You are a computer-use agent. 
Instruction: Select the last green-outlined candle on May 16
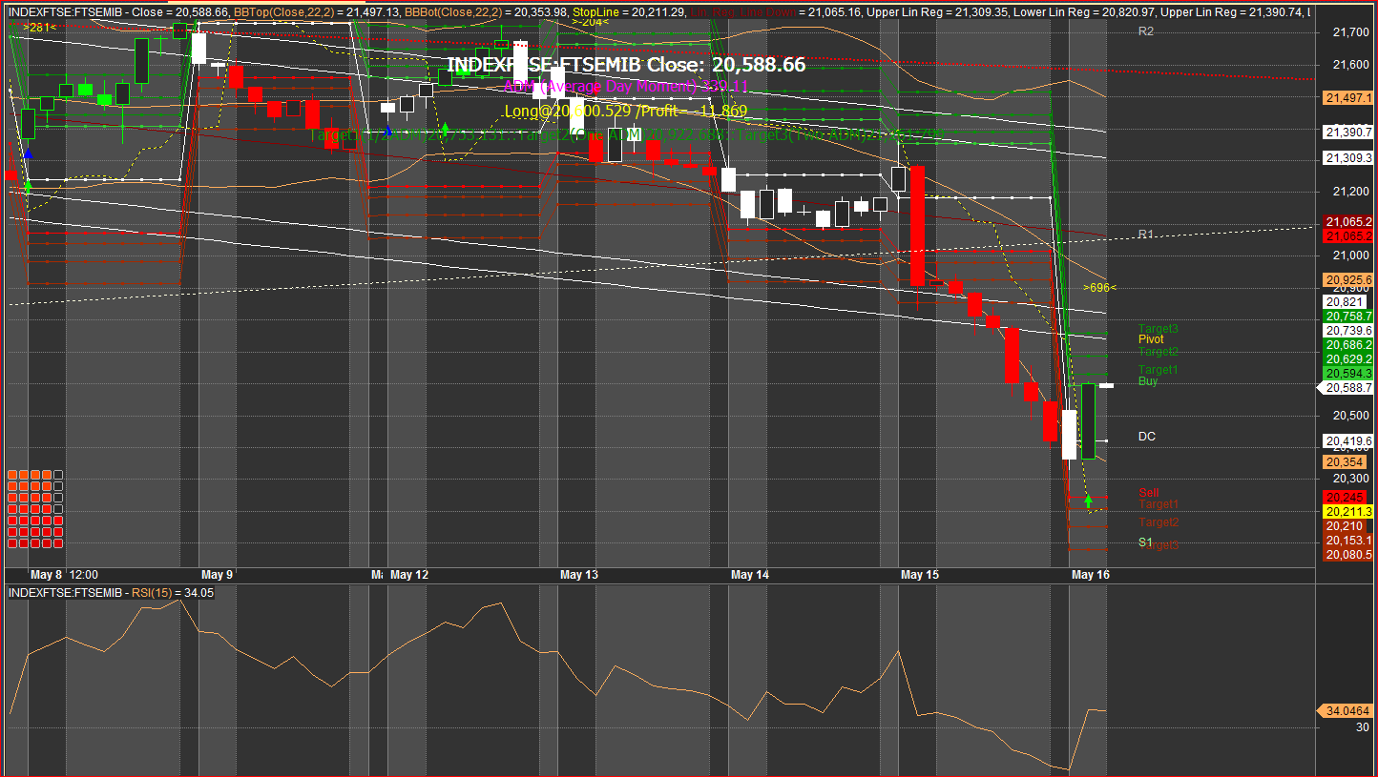pos(1088,420)
